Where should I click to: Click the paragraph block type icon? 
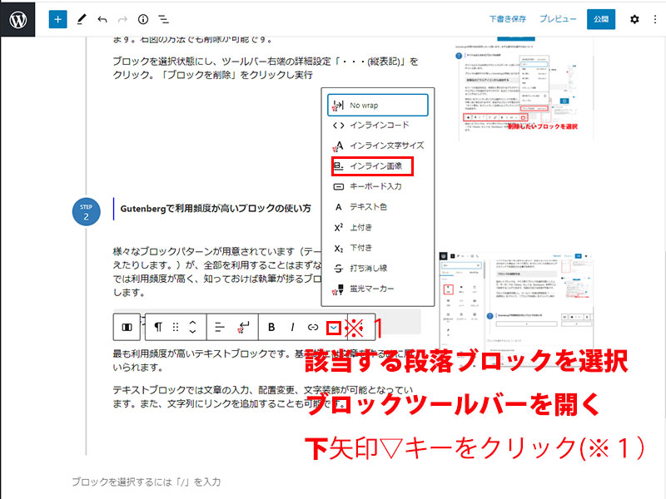coord(158,327)
